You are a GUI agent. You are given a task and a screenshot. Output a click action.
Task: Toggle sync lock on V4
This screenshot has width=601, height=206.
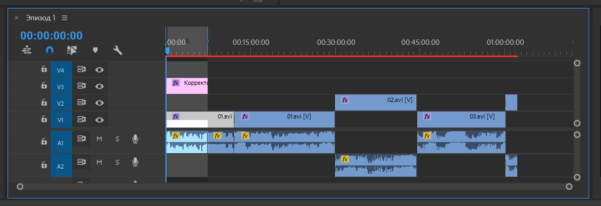[x=81, y=69]
